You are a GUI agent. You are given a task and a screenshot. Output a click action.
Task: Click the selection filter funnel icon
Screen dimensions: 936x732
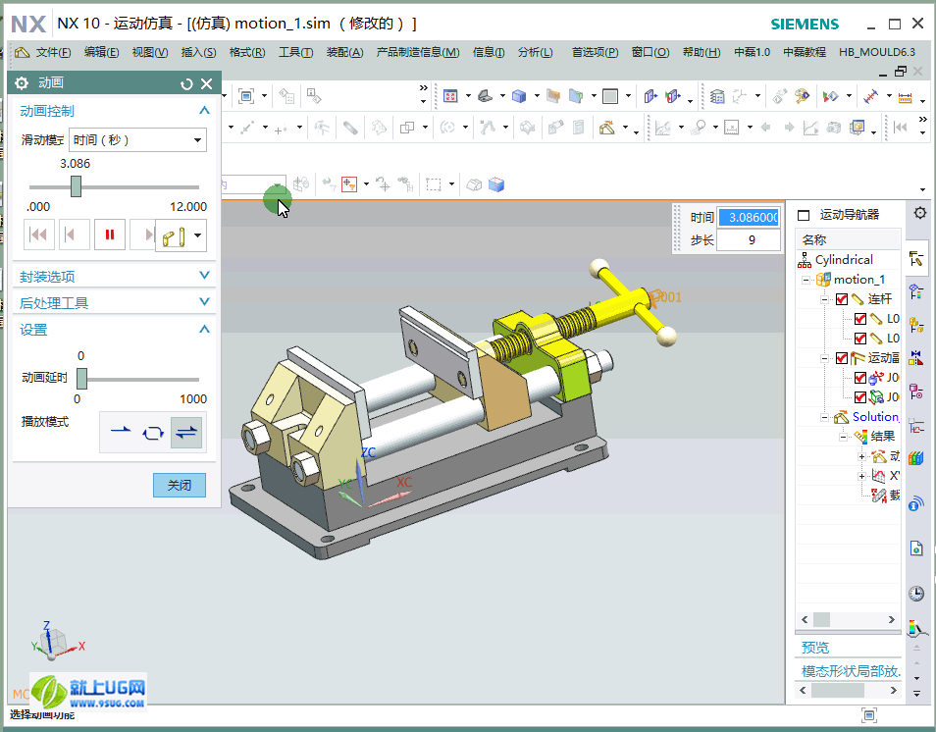348,184
